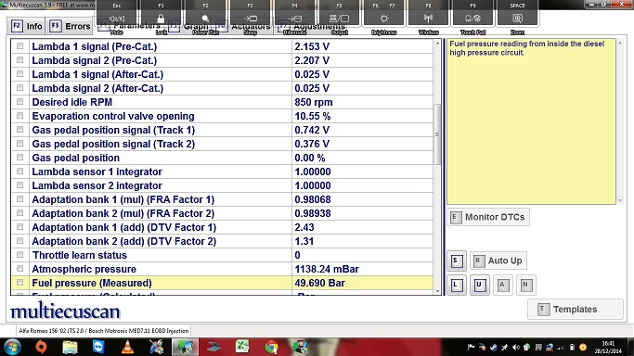Enable the Throttle learn status checkbox
Screen dimensions: 634x356
(x=19, y=255)
